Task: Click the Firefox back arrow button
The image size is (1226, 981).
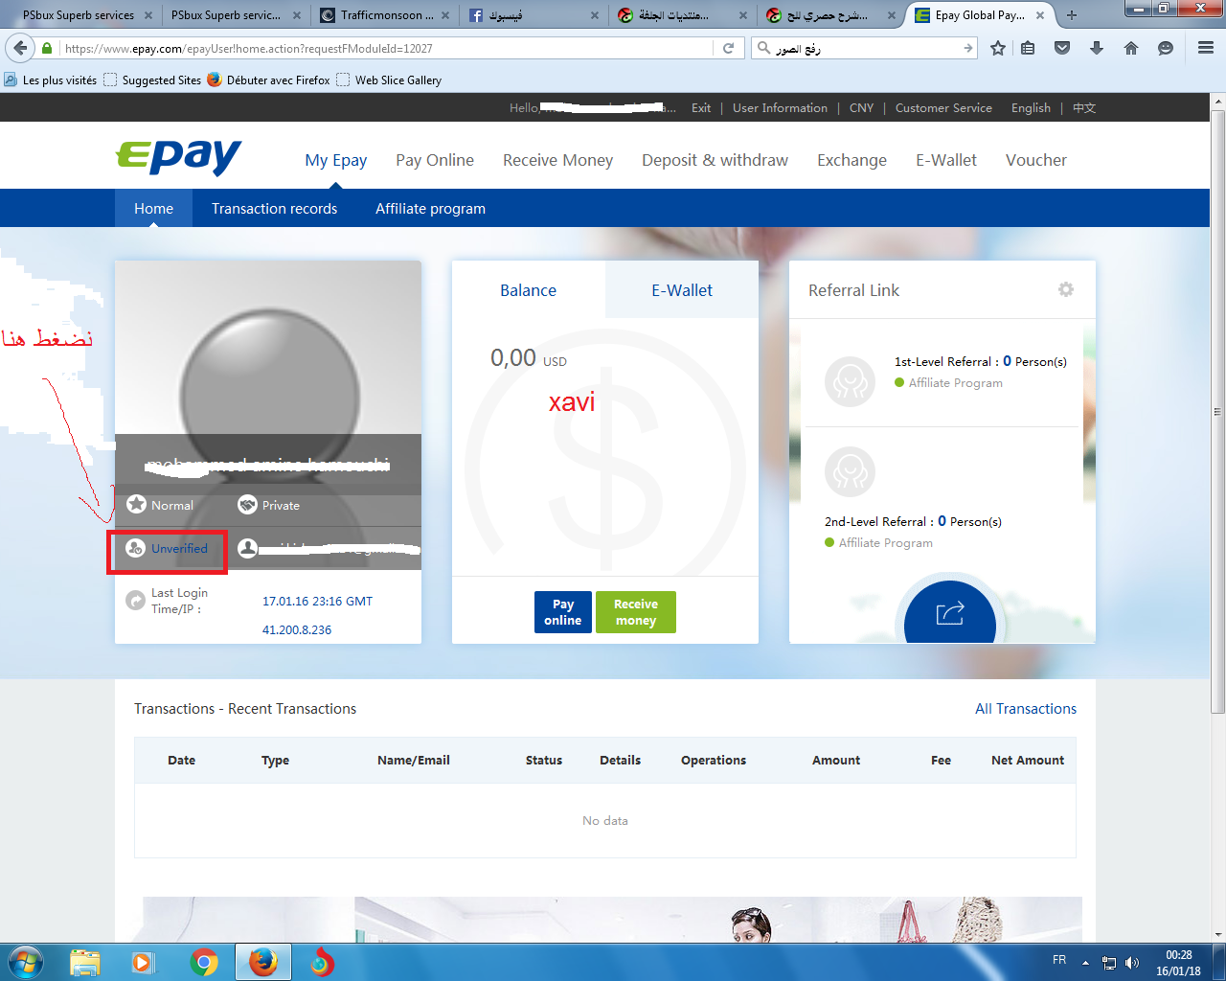Action: click(20, 48)
